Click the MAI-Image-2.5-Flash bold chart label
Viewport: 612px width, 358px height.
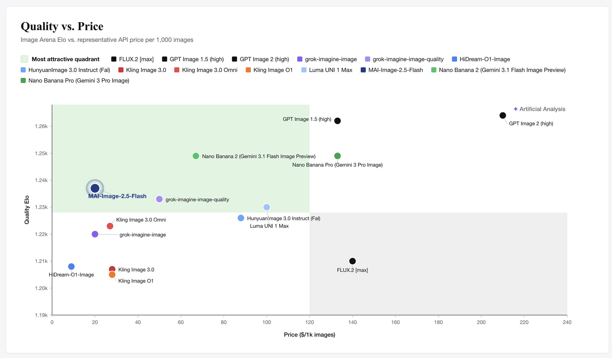coord(117,196)
